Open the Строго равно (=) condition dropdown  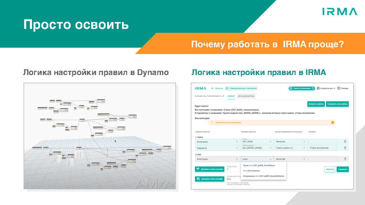pyautogui.click(x=290, y=148)
